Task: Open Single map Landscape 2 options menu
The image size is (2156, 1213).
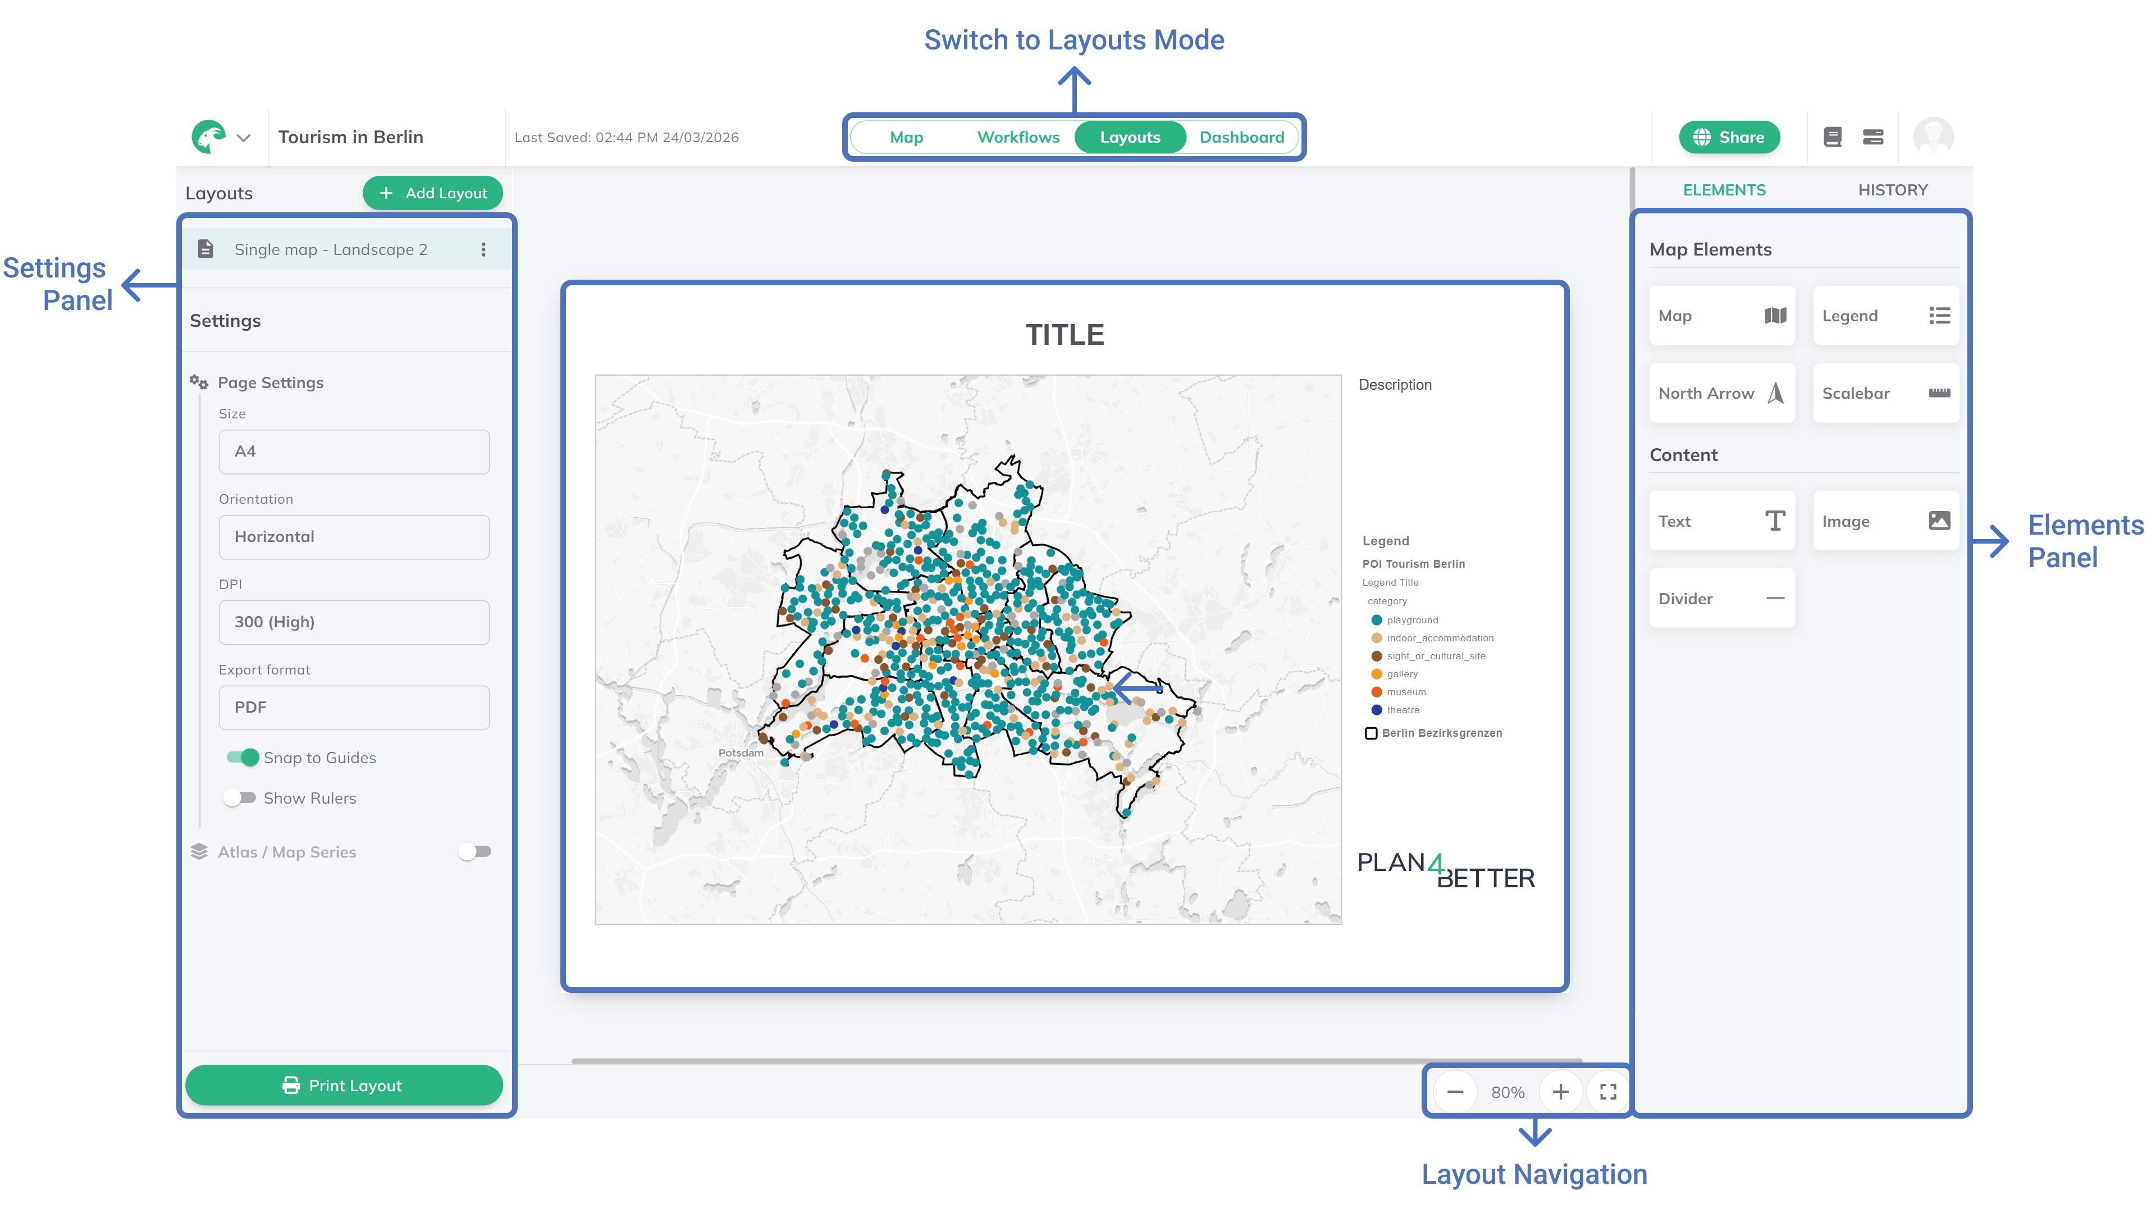Action: [x=483, y=249]
